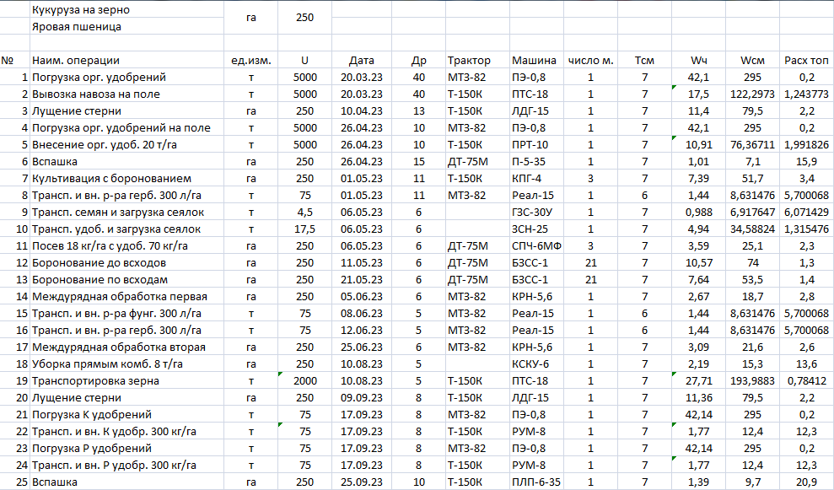Select the cell "Яровая пшеница"
The width and height of the screenshot is (834, 490).
coord(126,27)
